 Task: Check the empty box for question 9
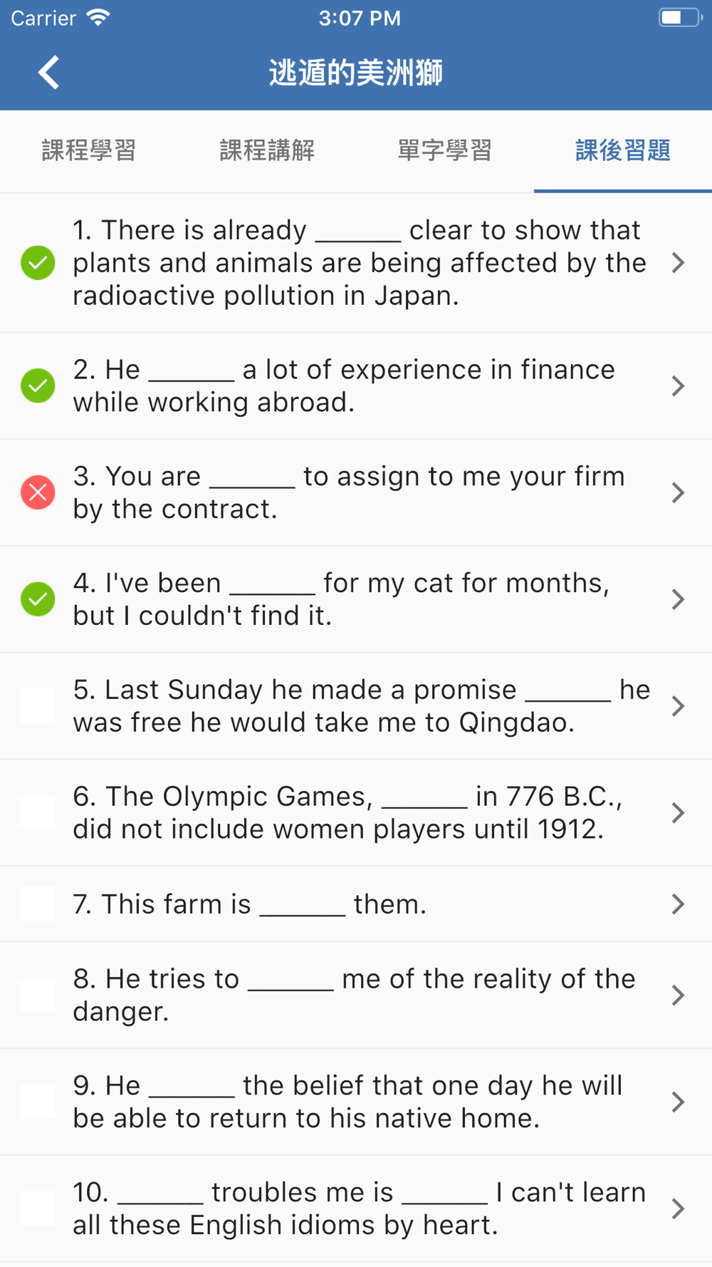[x=38, y=1102]
